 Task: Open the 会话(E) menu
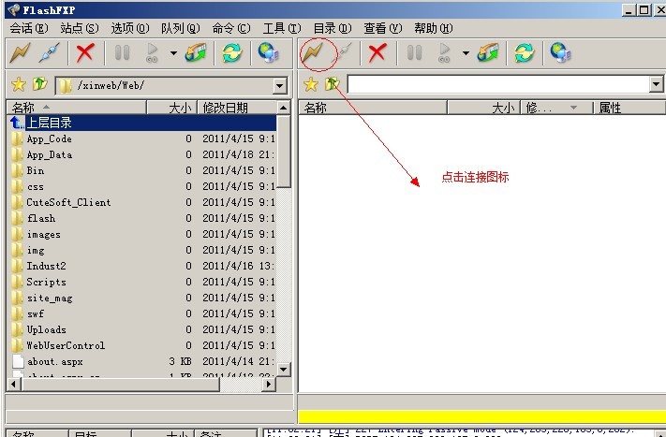(x=29, y=28)
